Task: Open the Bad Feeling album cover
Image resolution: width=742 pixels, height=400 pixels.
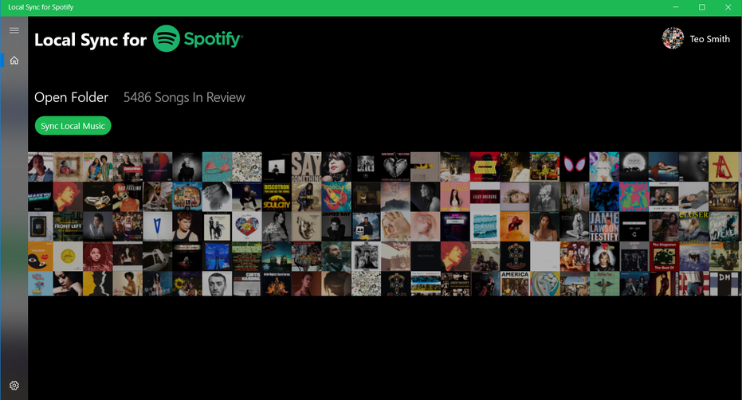Action: click(x=128, y=197)
